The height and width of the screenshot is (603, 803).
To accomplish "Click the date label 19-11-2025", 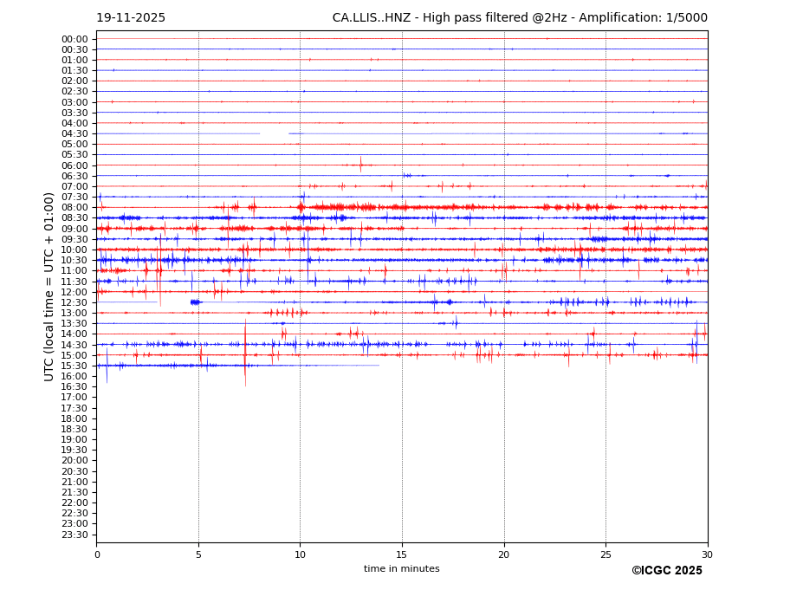I will click(x=130, y=18).
